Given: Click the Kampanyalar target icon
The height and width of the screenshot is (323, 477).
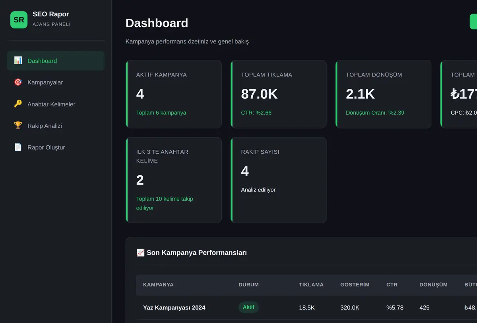Looking at the screenshot, I should 18,82.
